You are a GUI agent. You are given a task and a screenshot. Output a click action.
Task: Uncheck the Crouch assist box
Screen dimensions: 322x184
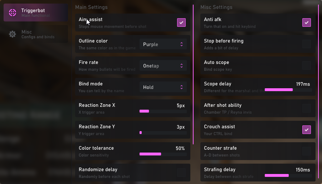coord(307,130)
